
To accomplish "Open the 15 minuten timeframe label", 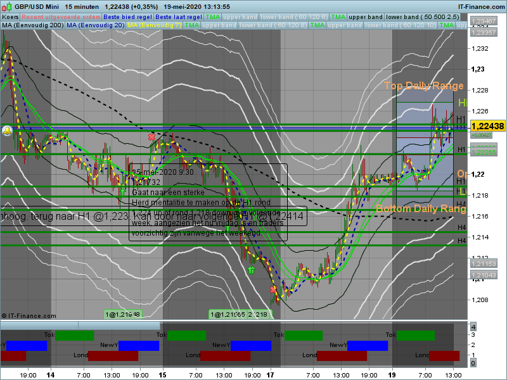I will click(x=82, y=6).
